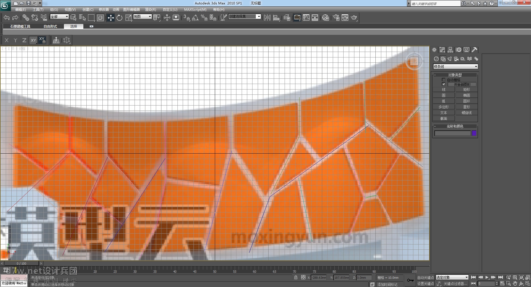Screen dimensions: 531x287
Task: Toggle Percent Snap on main toolbar
Action: click(x=204, y=18)
